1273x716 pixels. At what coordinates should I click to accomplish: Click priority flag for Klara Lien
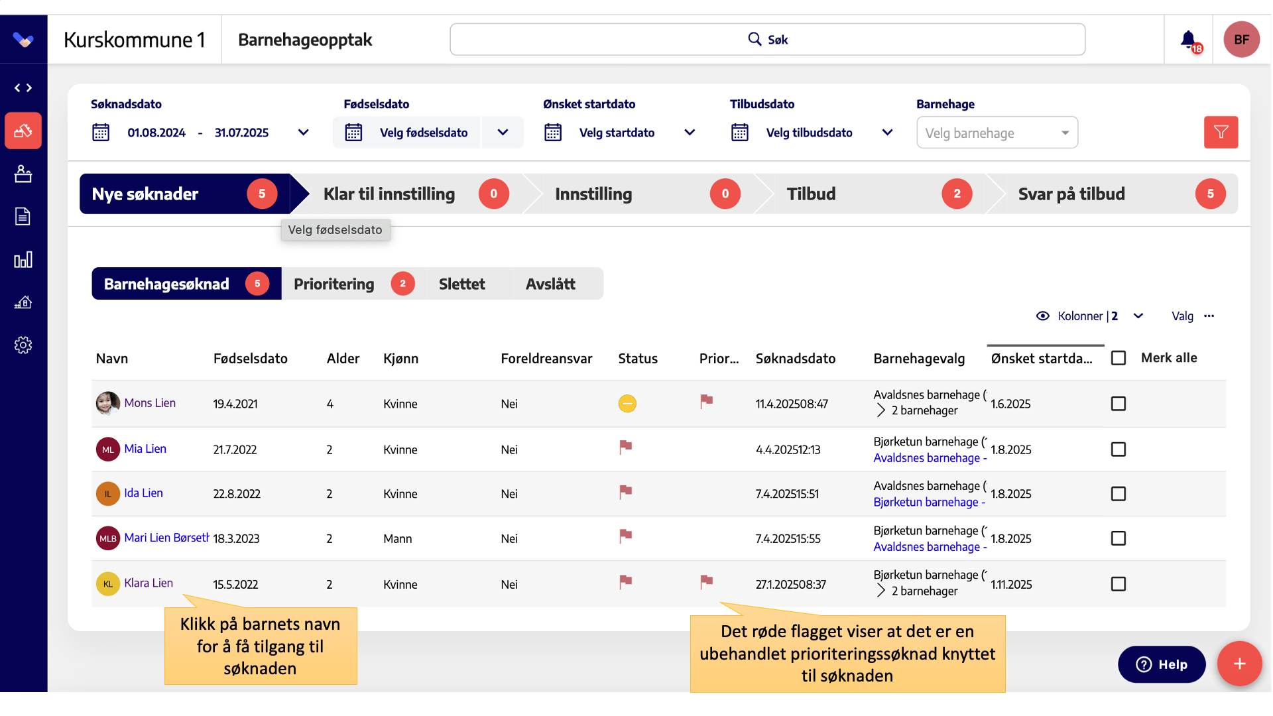pos(707,581)
